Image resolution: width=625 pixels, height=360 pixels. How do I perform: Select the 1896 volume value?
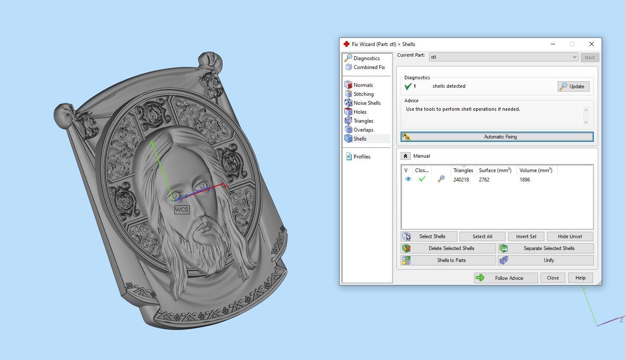tap(525, 180)
